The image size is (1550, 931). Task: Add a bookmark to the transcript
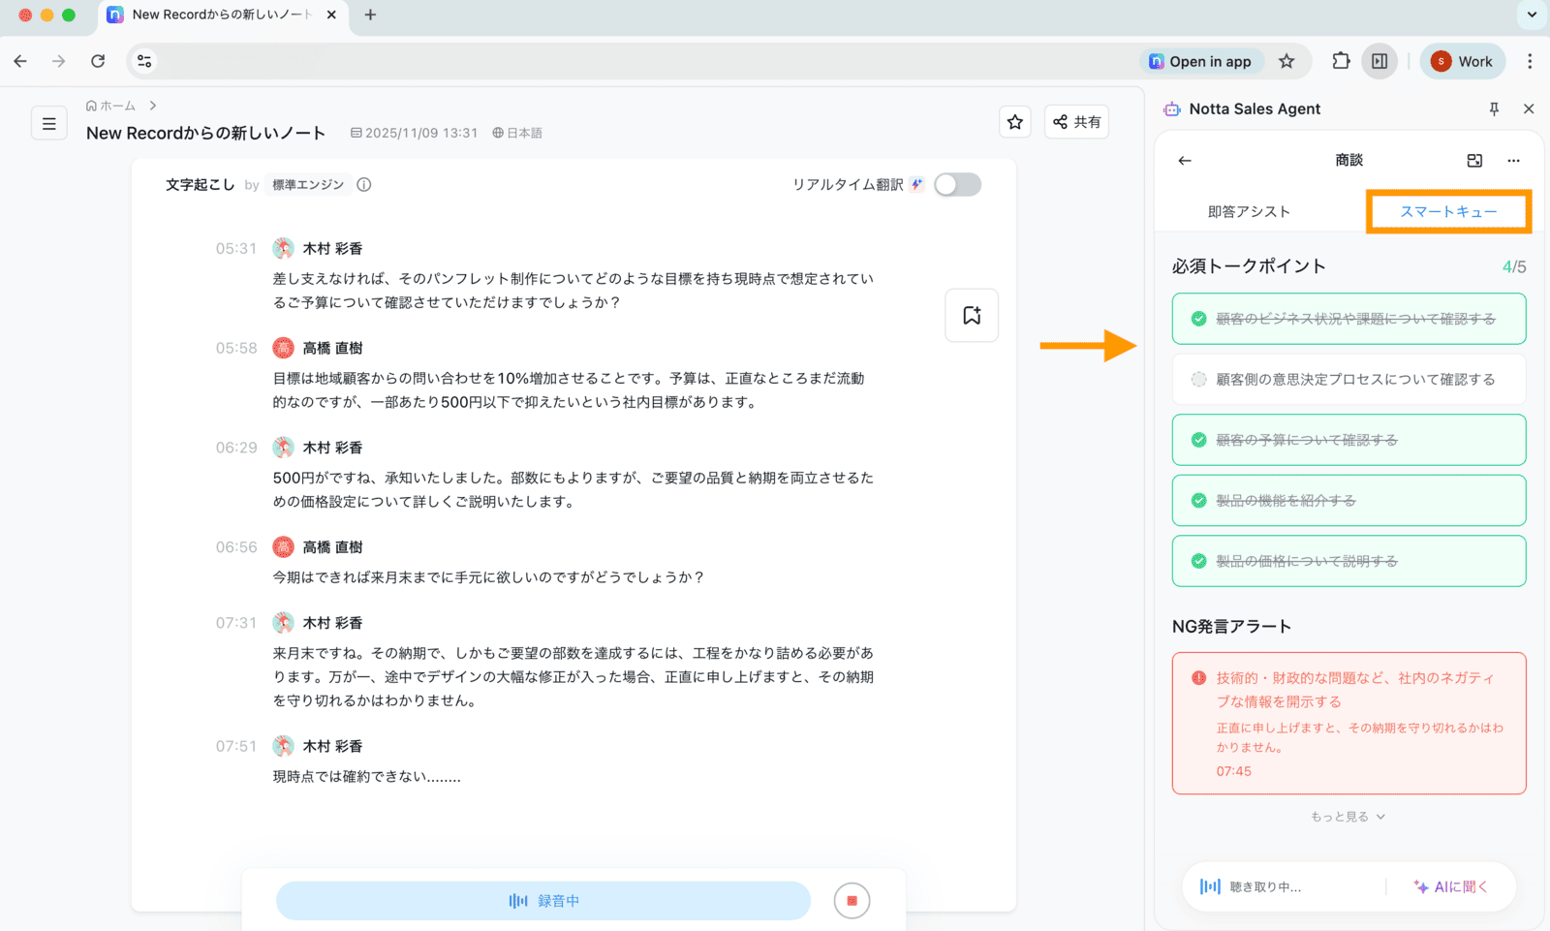[972, 315]
